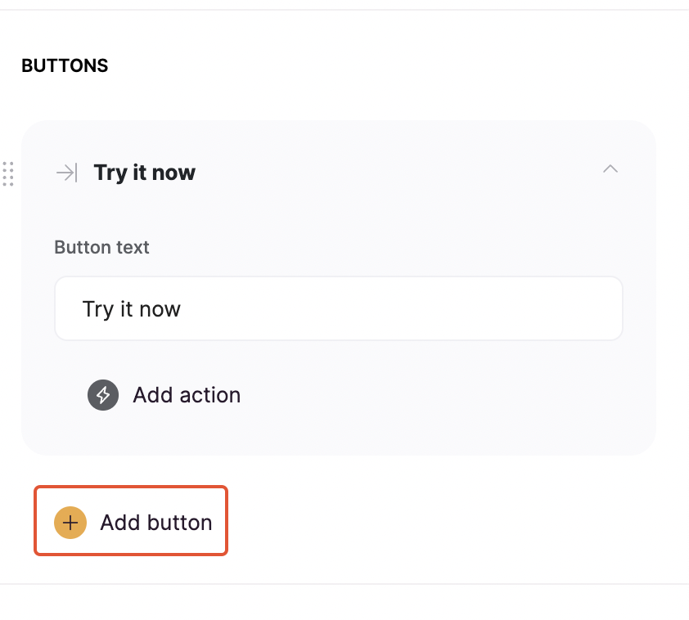Add a new action to Try it now
Image resolution: width=689 pixels, height=620 pixels.
(x=164, y=394)
